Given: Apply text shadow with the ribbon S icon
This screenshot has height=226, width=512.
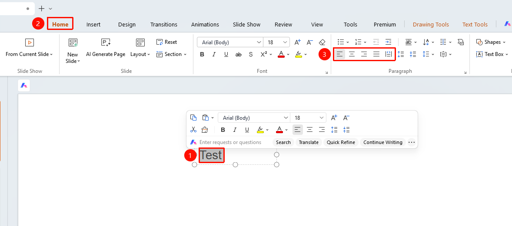Looking at the screenshot, I should [x=251, y=54].
